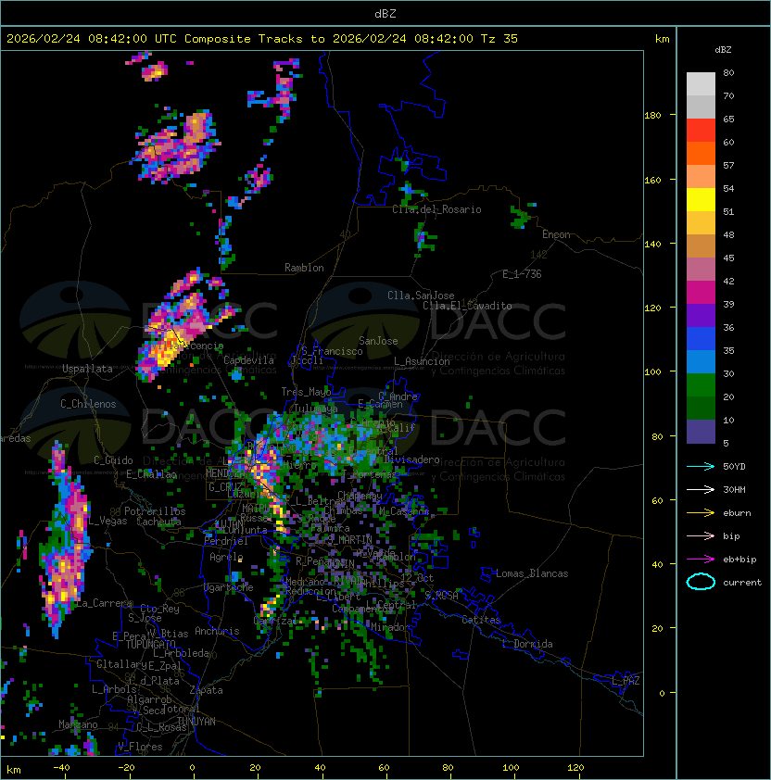Click the '-20' tick on the horizontal km axis
Viewport: 771px width, 780px height.
126,768
